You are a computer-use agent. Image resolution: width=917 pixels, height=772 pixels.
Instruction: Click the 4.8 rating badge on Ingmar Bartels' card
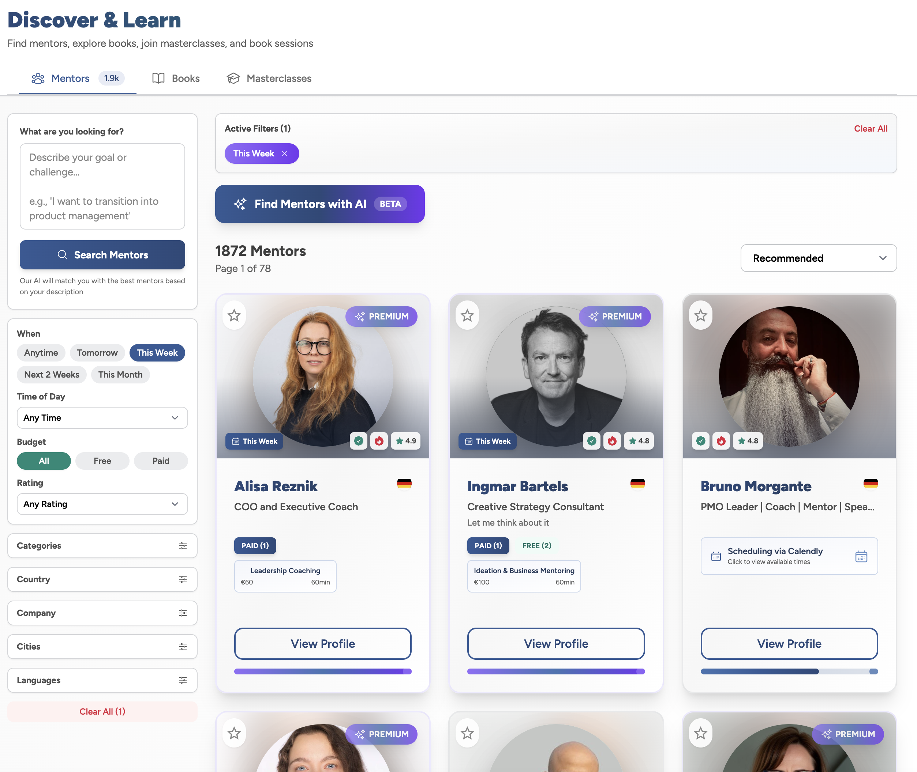coord(639,441)
